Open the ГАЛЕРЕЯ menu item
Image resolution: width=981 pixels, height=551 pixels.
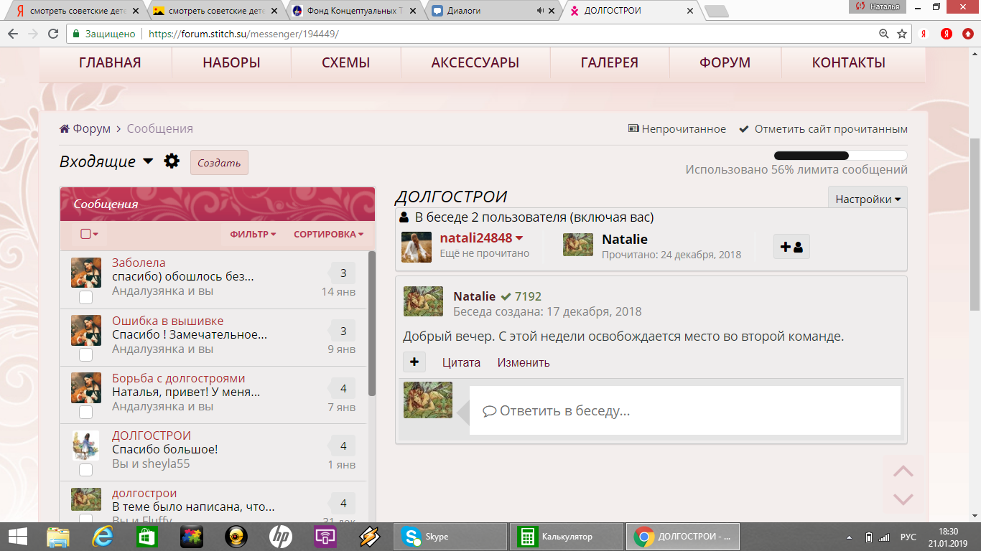609,62
